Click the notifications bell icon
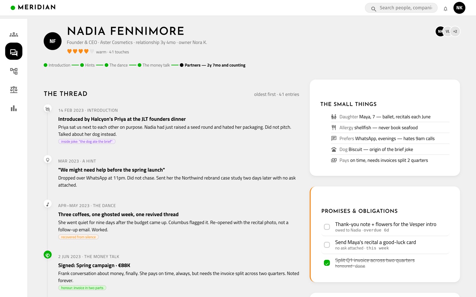Screen dimensions: 476x297 (x=445, y=9)
